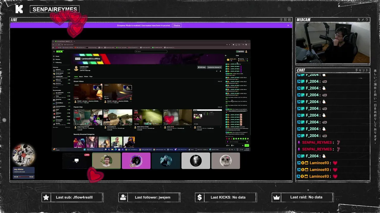The height and width of the screenshot is (213, 380).
Task: Expand Show More under the Recommended list
Action: click(x=56, y=127)
